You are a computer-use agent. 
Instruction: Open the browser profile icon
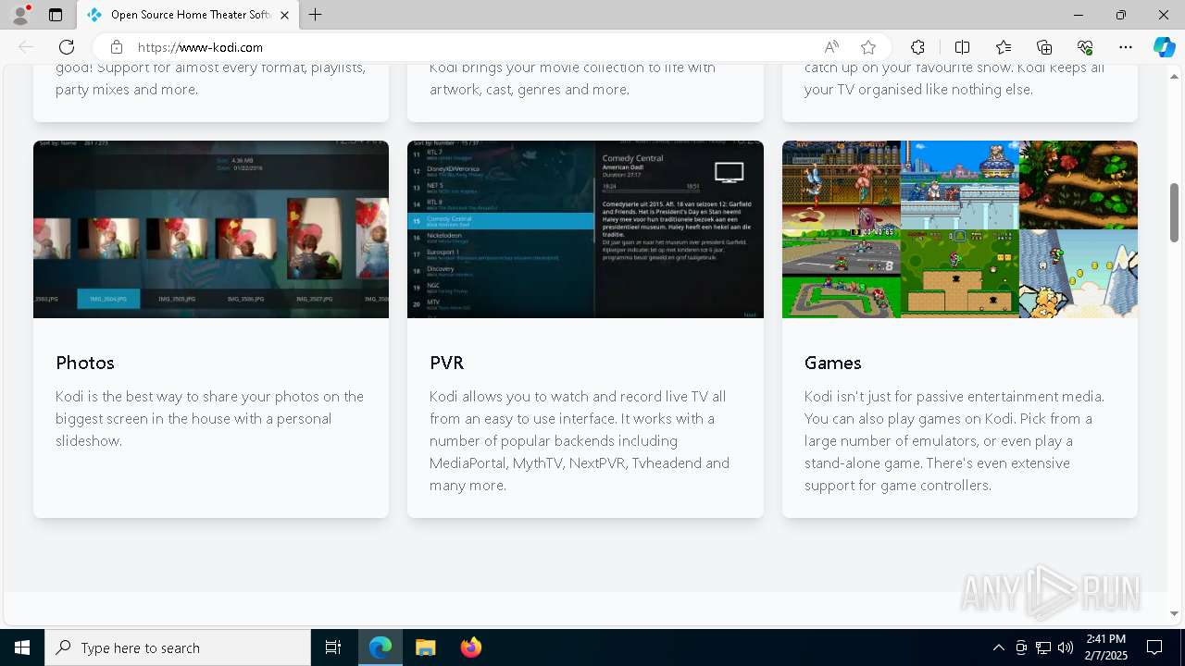tap(20, 15)
